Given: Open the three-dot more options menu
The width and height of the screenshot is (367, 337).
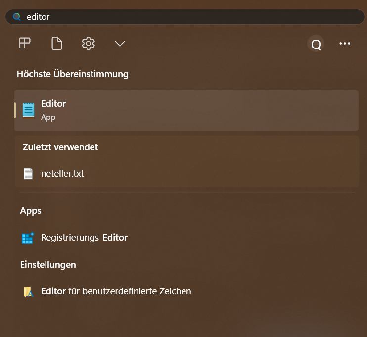Looking at the screenshot, I should [x=345, y=44].
